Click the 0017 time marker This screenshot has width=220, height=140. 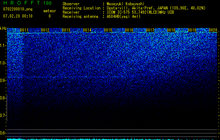150,30
